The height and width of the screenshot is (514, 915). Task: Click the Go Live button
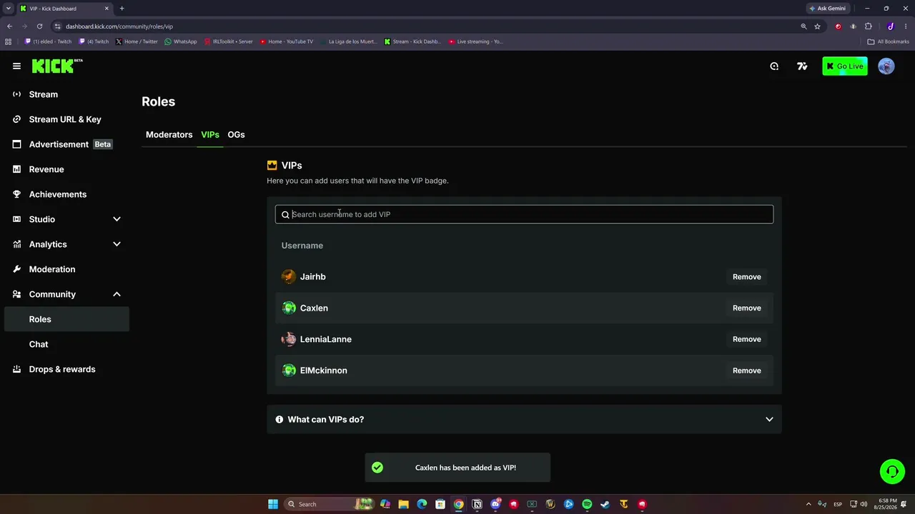pyautogui.click(x=844, y=66)
